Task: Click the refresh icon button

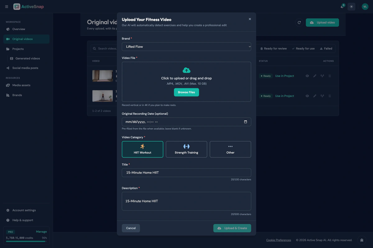Action: 299,23
